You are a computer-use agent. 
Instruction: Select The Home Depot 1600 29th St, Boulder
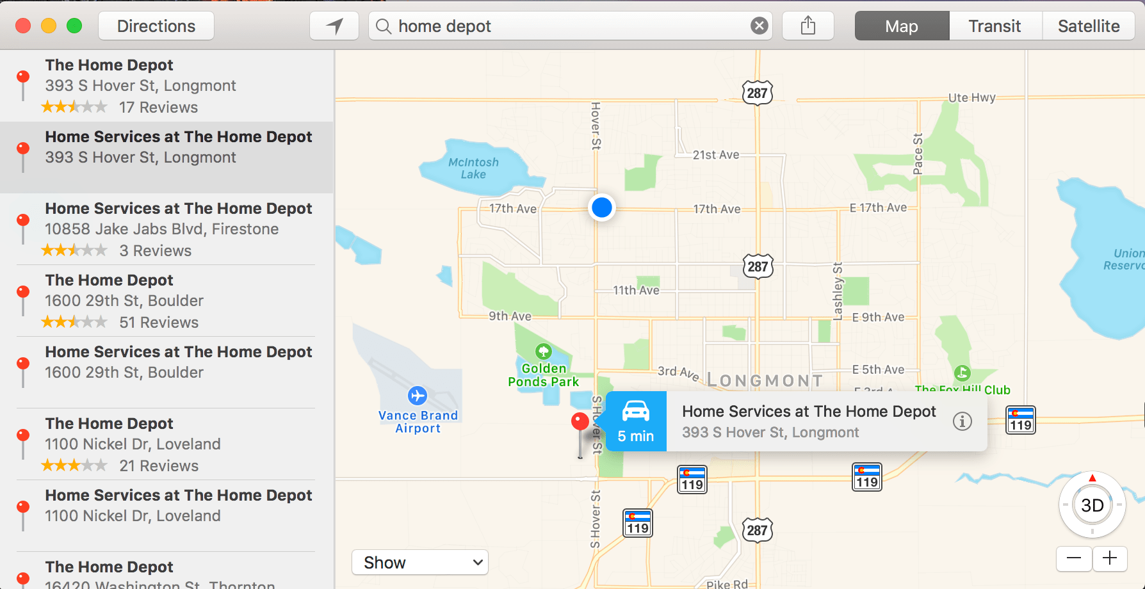point(166,301)
